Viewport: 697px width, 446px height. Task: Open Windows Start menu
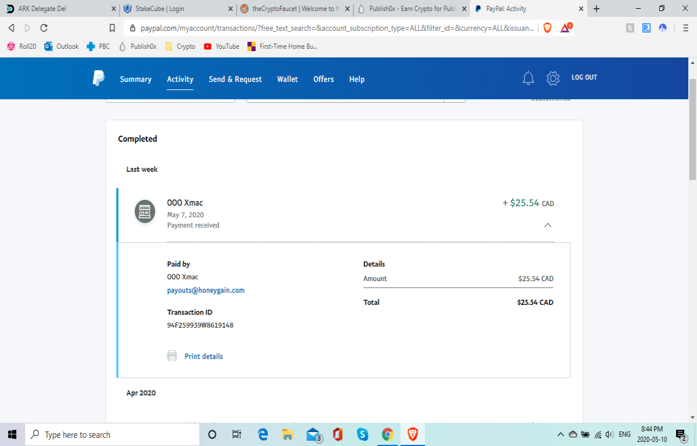[12, 434]
